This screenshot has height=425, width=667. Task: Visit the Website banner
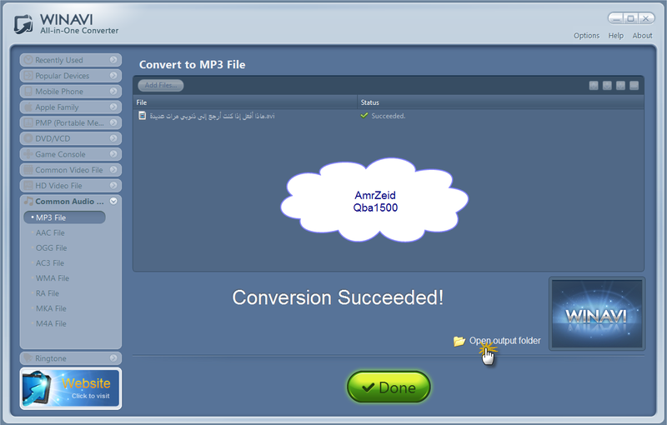71,388
